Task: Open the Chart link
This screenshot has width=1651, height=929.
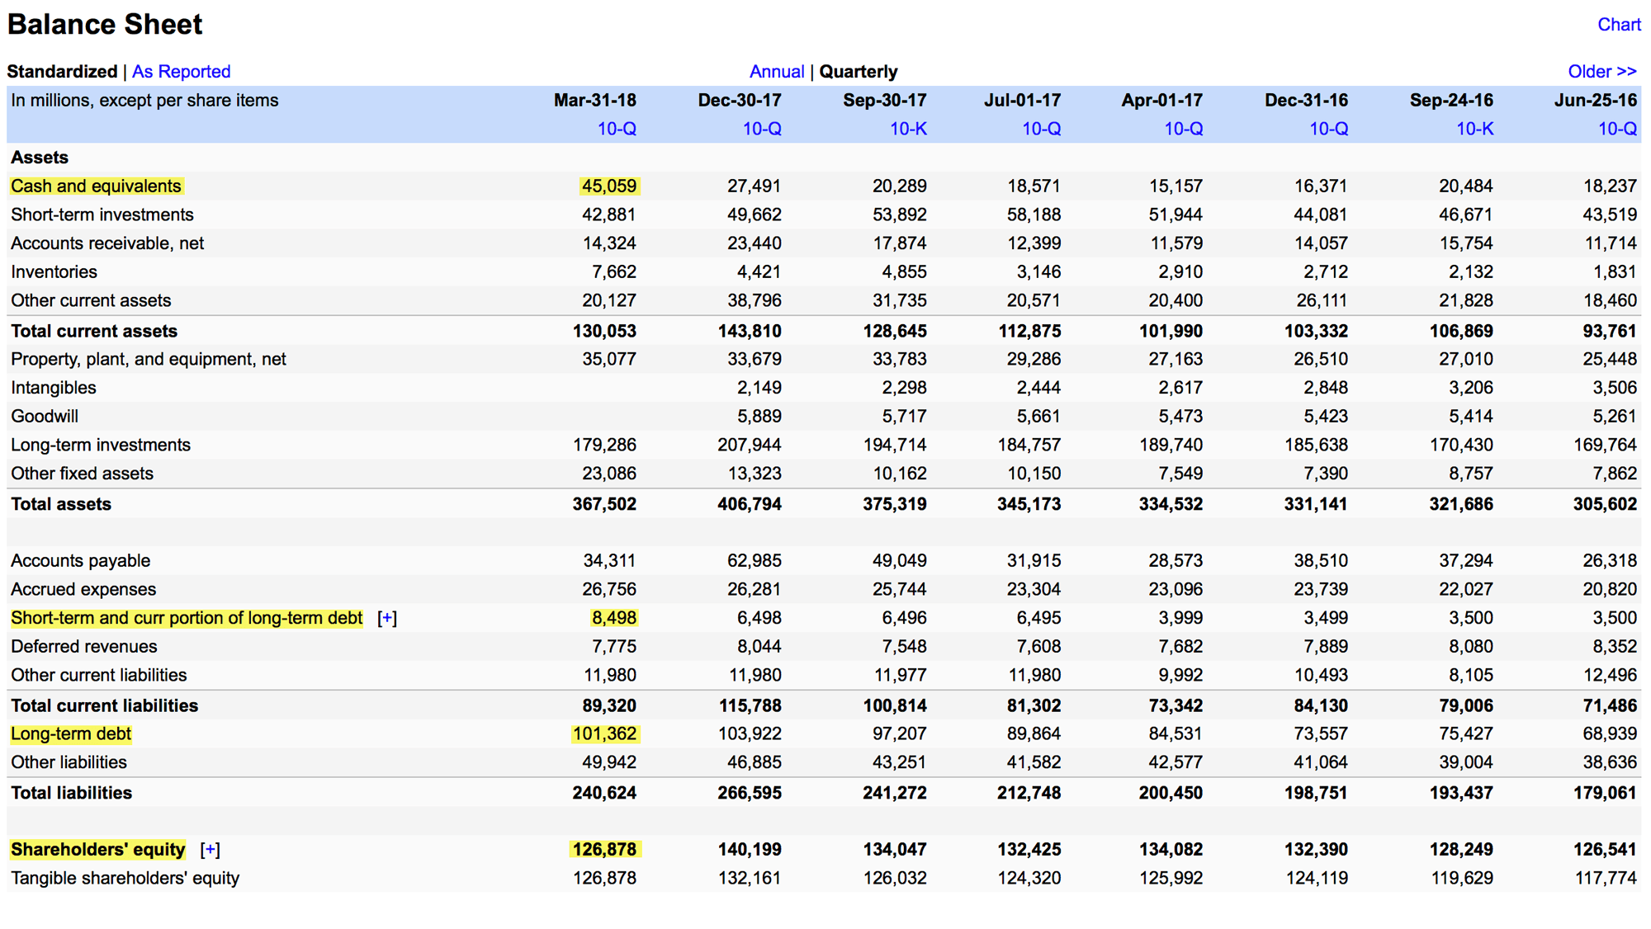Action: pos(1619,25)
